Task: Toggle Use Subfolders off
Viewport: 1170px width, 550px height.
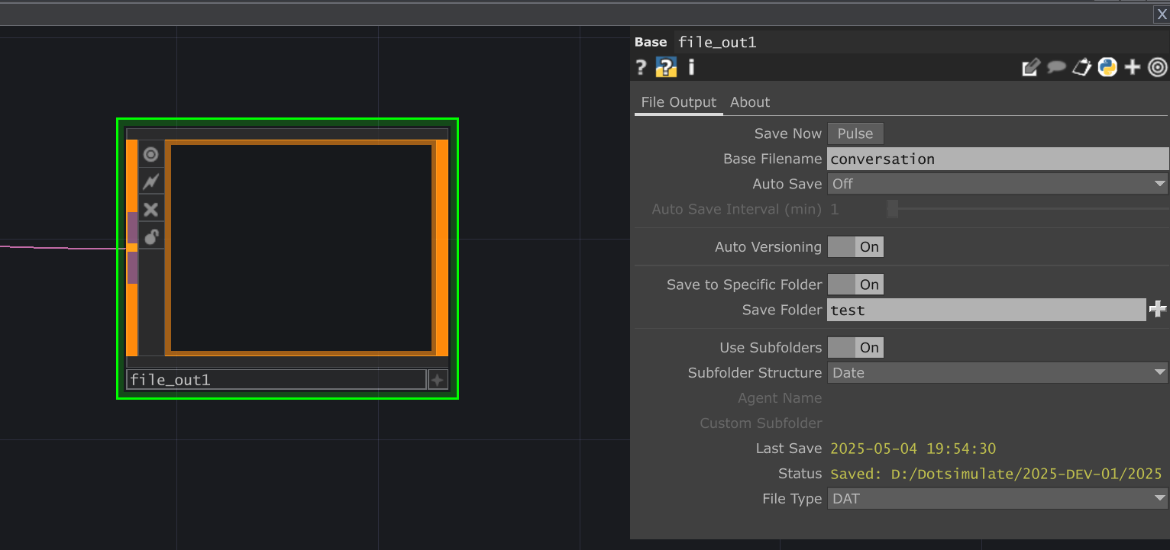Action: tap(855, 347)
